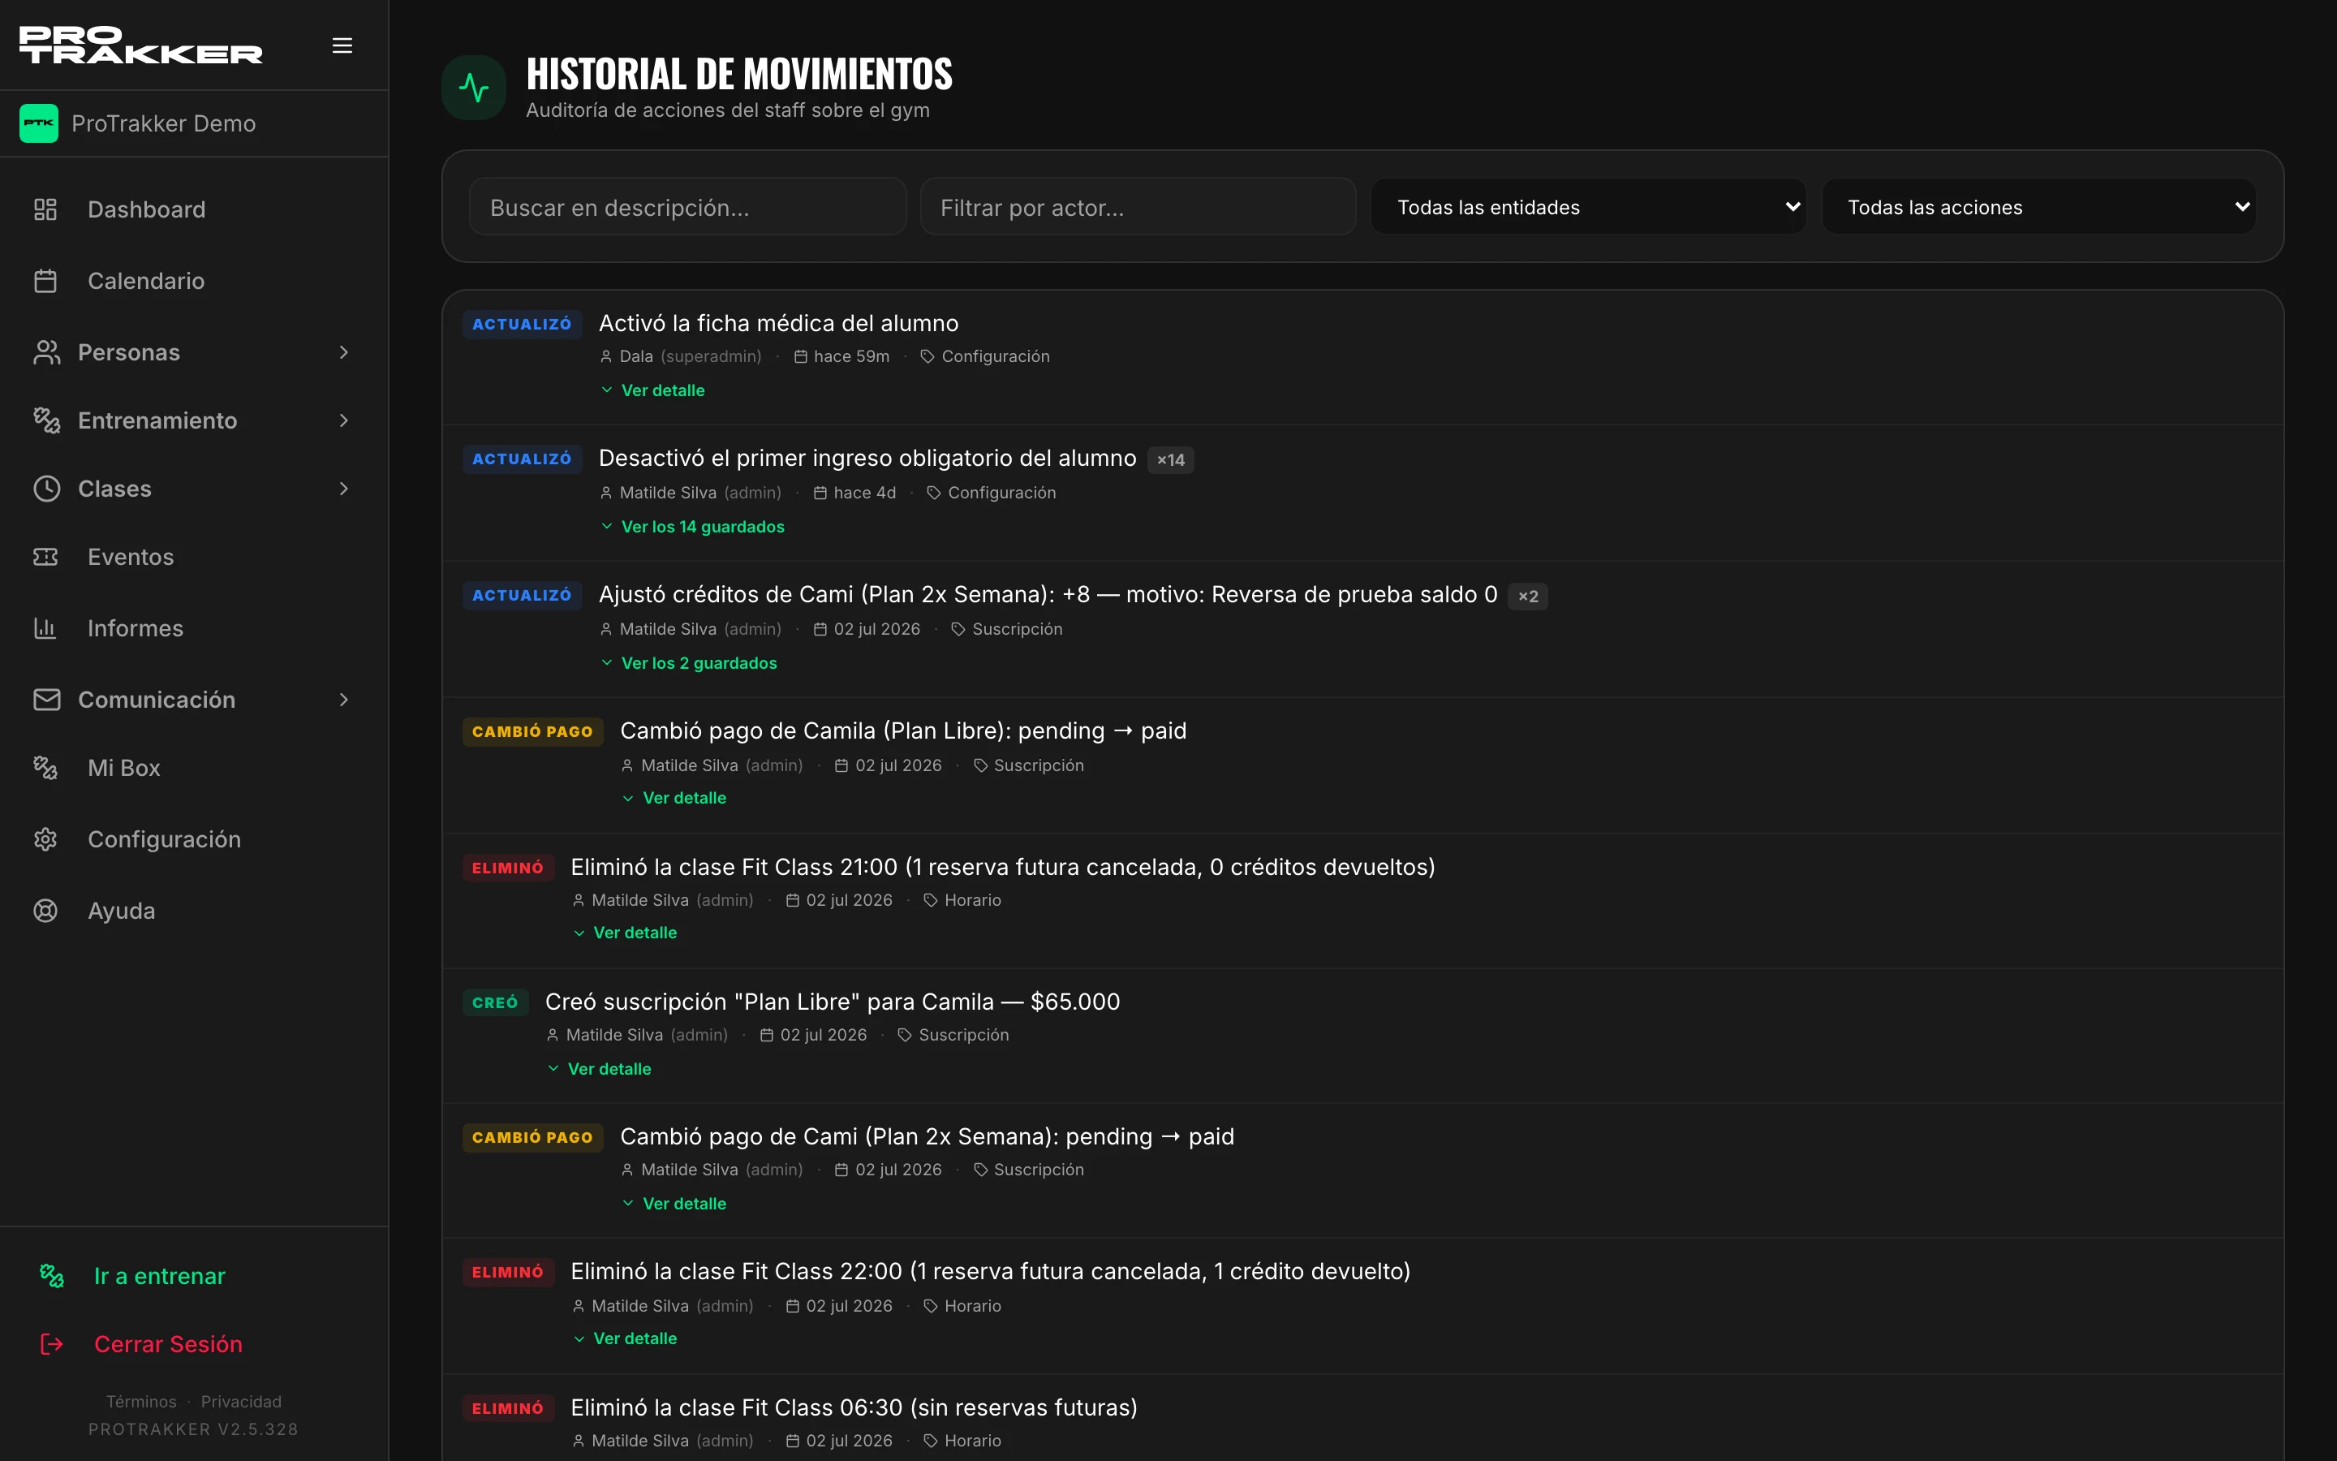Expand Ver los 14 guardados
The width and height of the screenshot is (2337, 1461).
click(692, 527)
